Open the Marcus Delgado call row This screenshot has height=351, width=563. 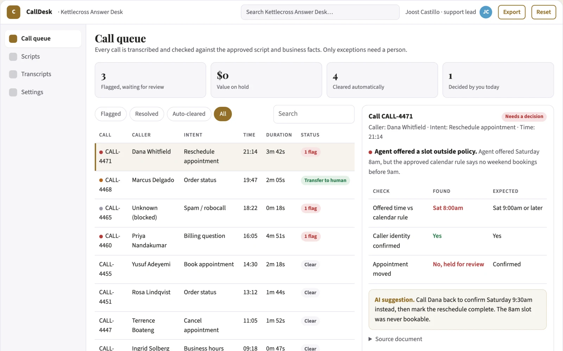click(x=225, y=185)
